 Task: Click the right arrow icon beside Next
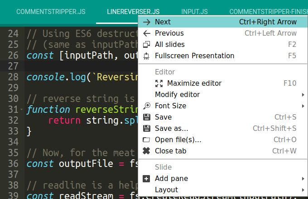coord(147,22)
